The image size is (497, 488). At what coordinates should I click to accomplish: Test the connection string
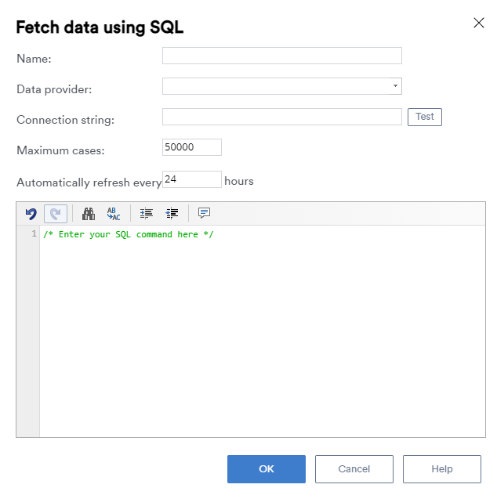click(425, 117)
